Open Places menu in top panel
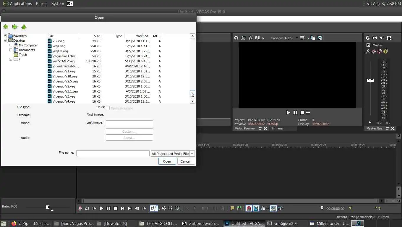 click(42, 4)
